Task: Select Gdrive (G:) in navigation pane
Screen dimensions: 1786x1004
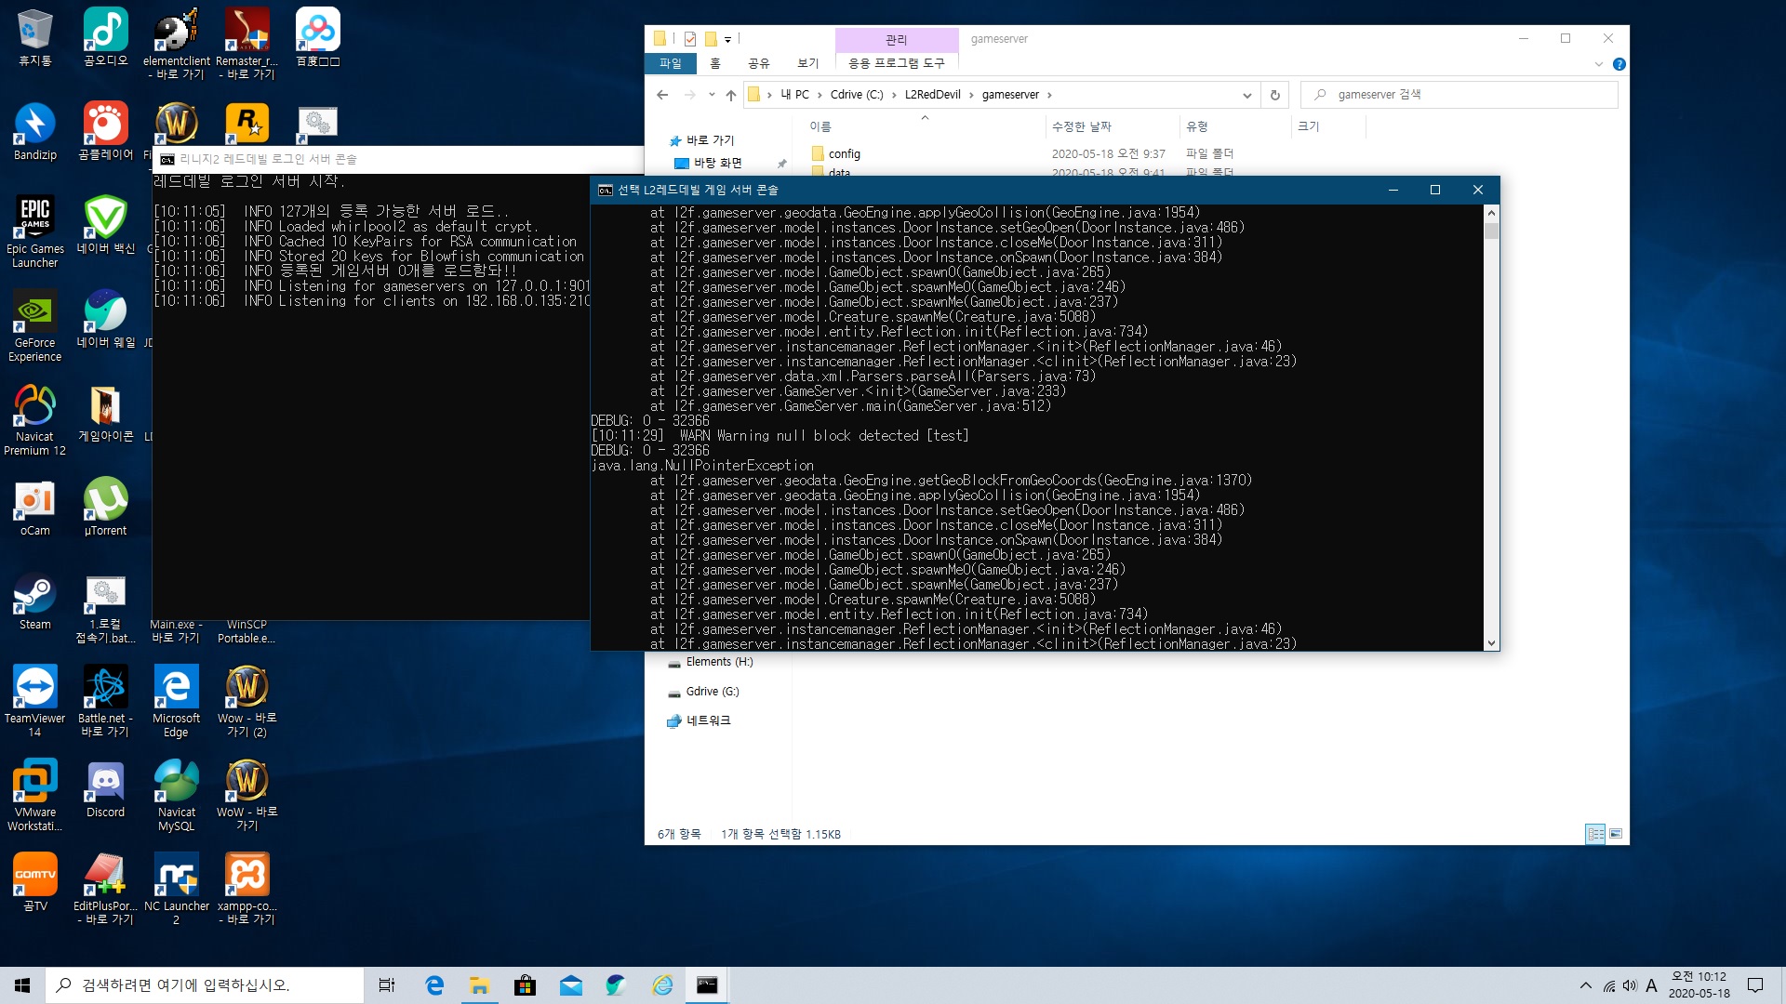Action: pyautogui.click(x=712, y=692)
